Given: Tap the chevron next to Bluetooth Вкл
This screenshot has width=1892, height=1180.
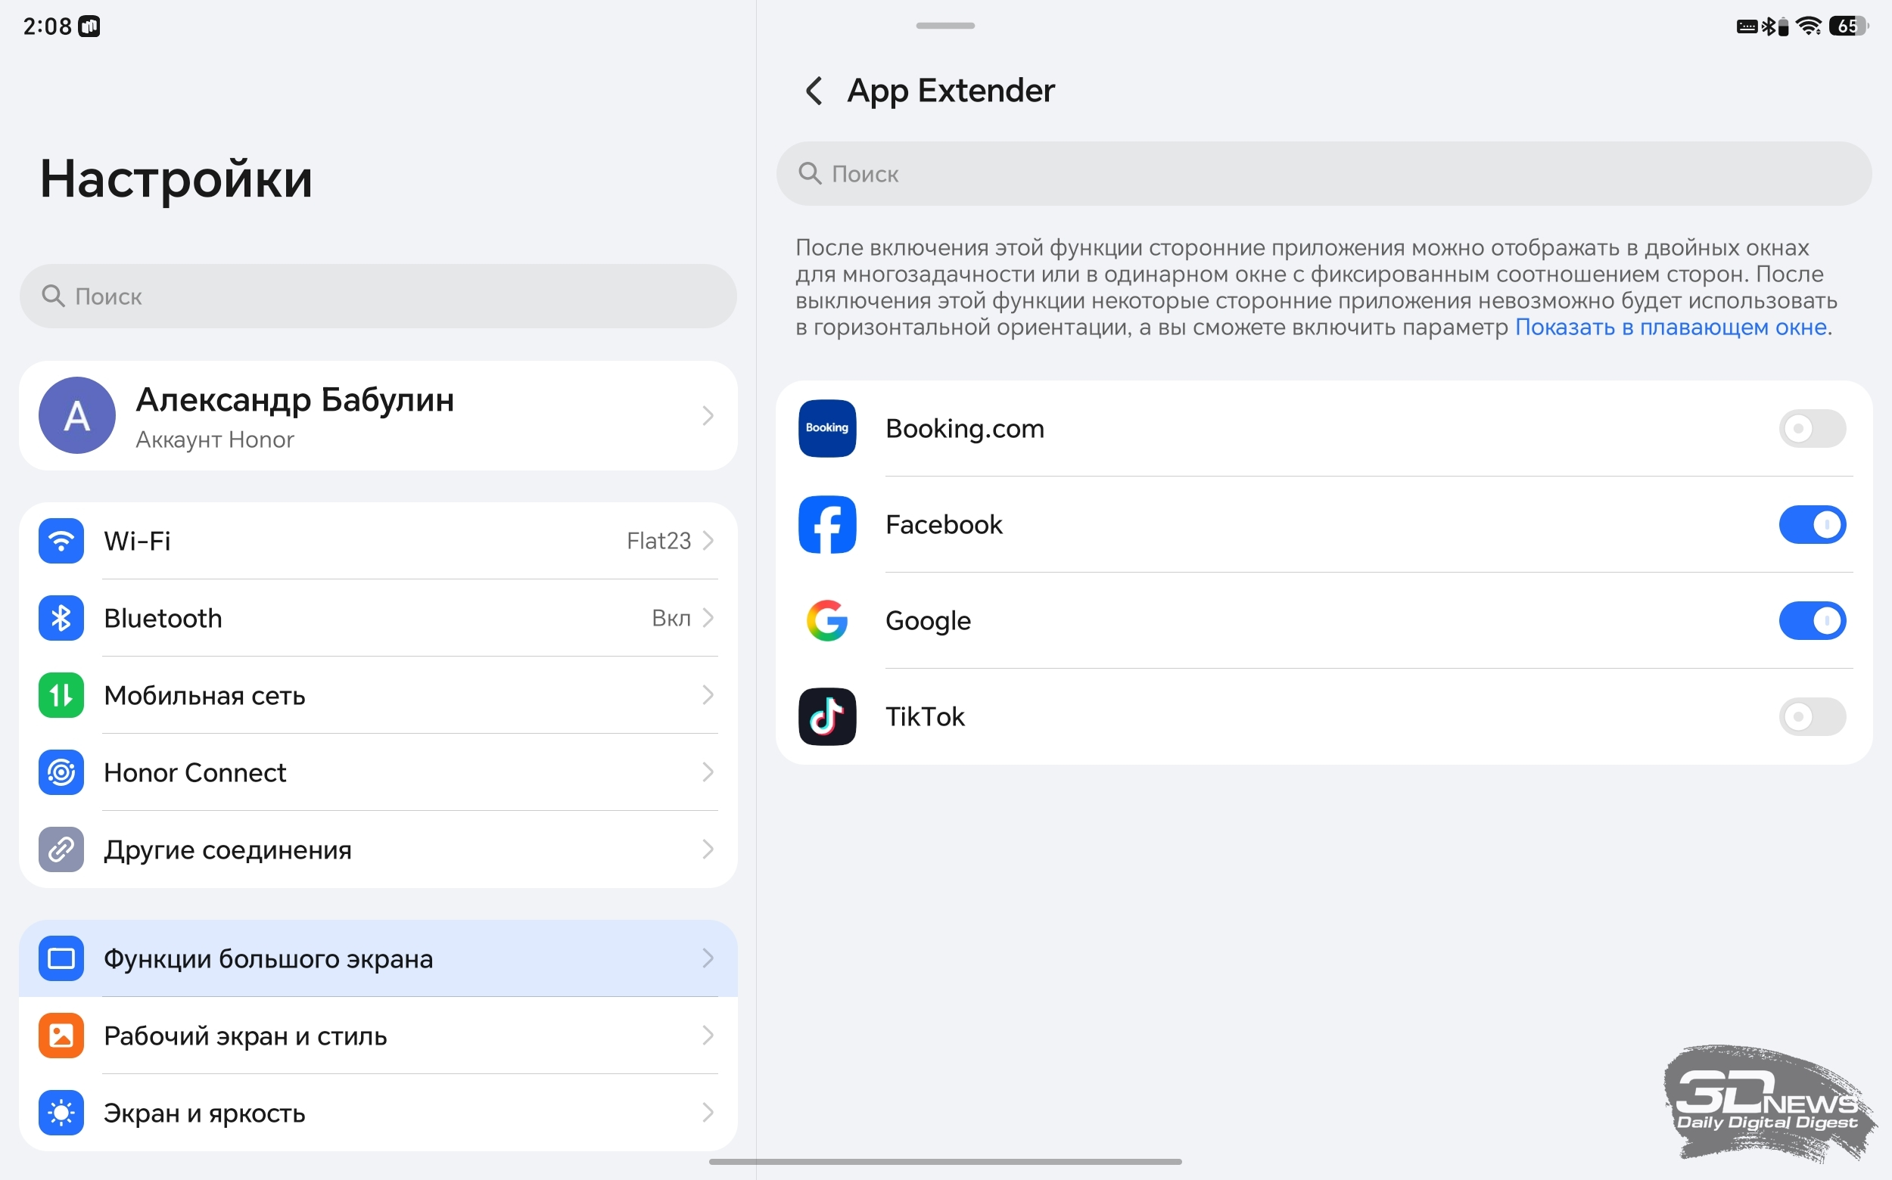Looking at the screenshot, I should pyautogui.click(x=708, y=618).
